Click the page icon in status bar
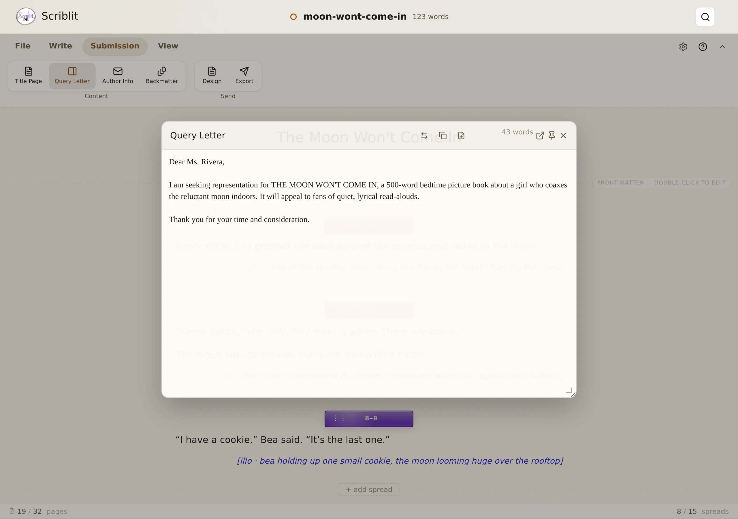The image size is (738, 519). (12, 511)
